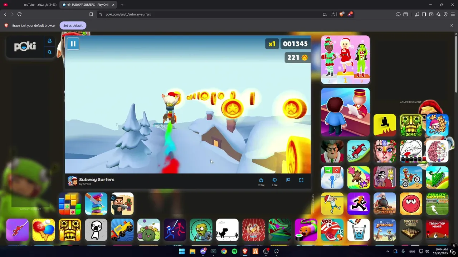Focus the poki.com address bar
458x257 pixels.
point(211,14)
